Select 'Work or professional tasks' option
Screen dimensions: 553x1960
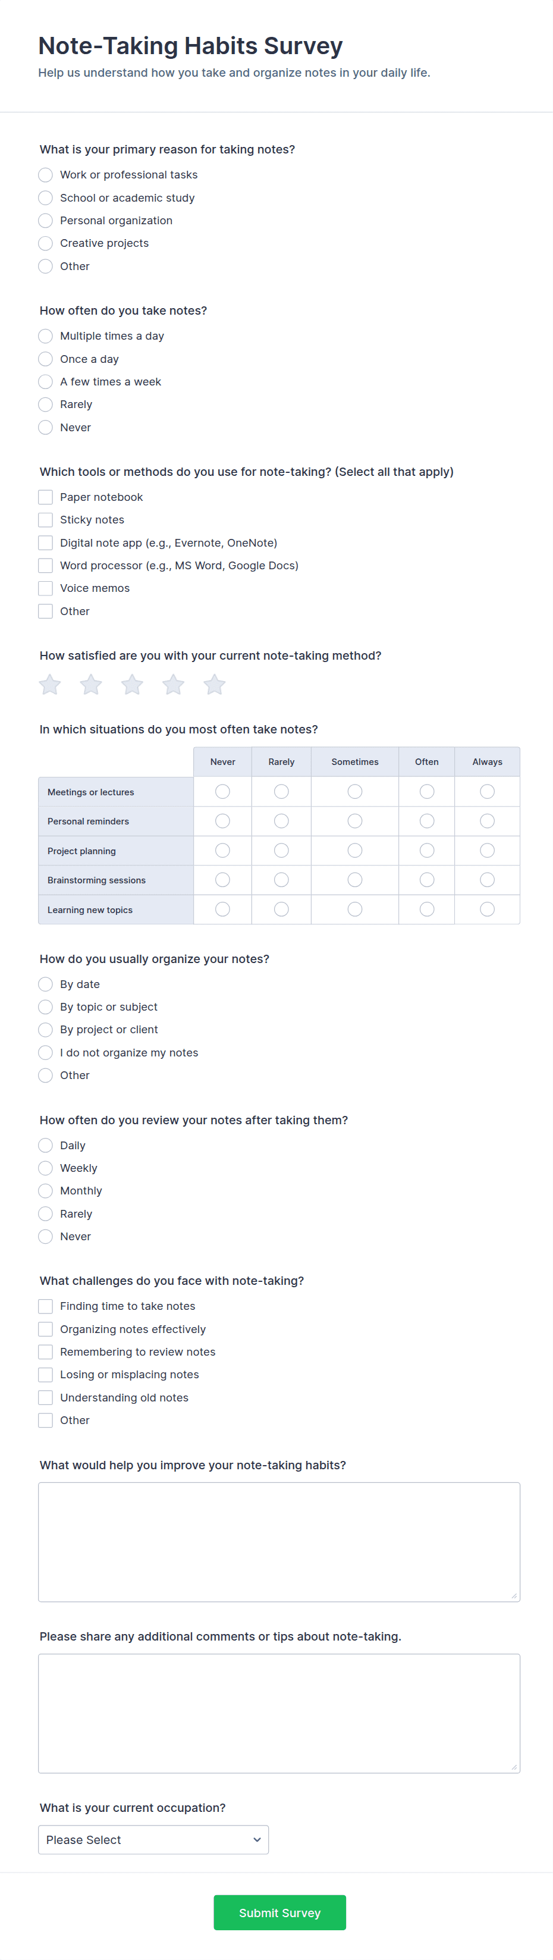46,175
